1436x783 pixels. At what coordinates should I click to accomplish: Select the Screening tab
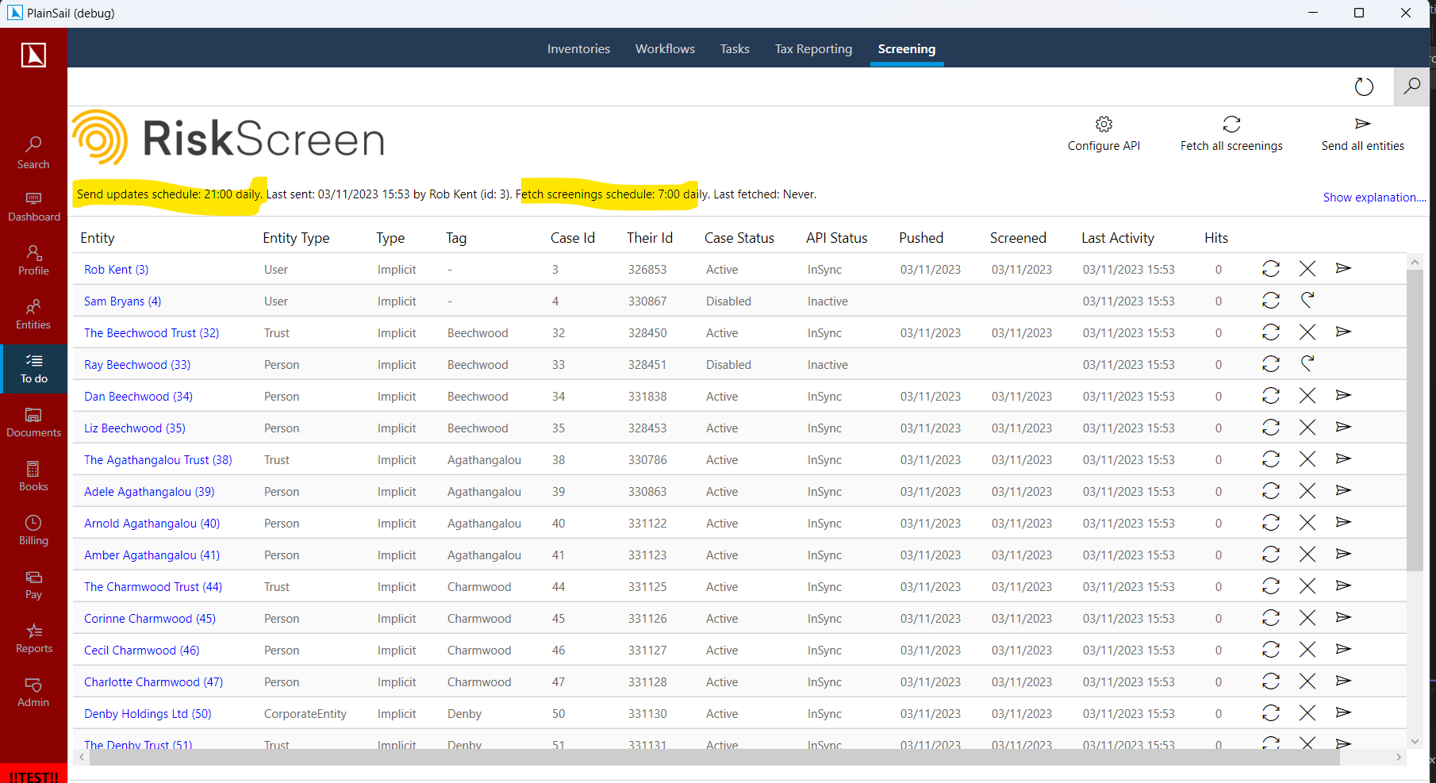pyautogui.click(x=907, y=49)
